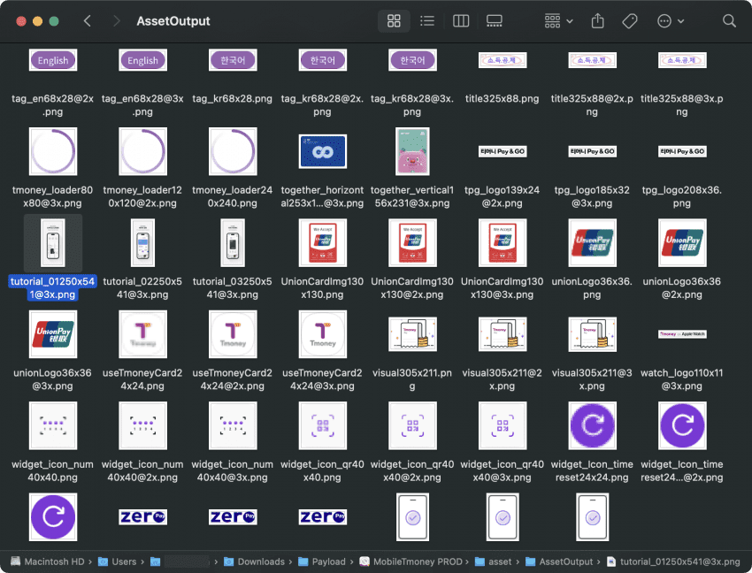
Task: Select title325x88.png file icon
Action: [x=503, y=60]
